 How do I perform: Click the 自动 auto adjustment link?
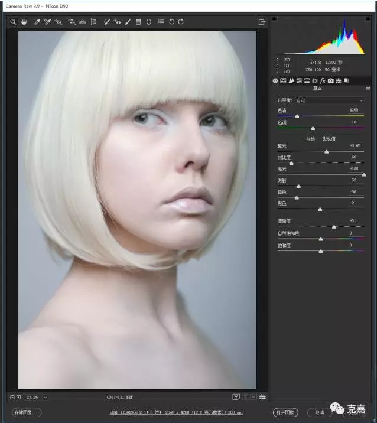(x=310, y=139)
